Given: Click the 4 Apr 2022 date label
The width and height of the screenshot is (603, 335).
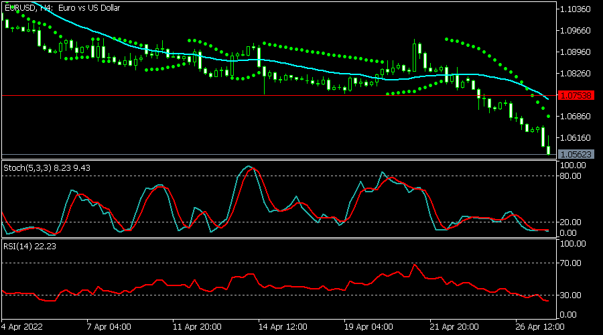Looking at the screenshot, I should (22, 327).
